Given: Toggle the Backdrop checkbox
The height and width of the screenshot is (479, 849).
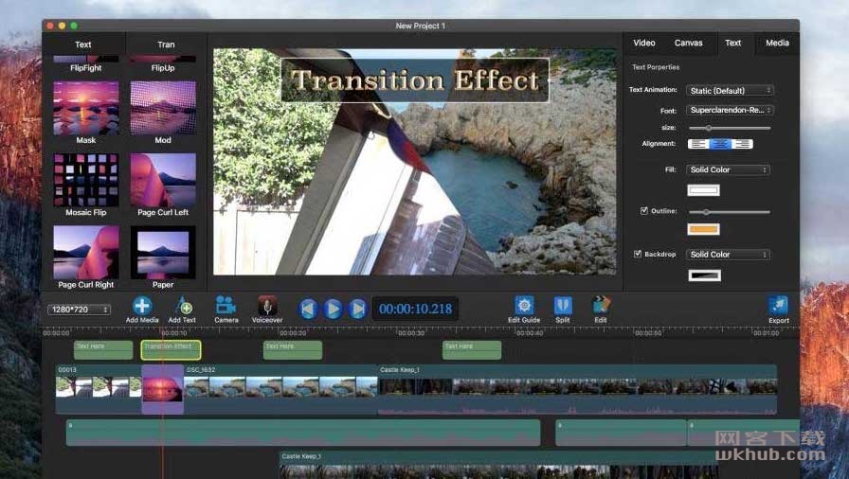Looking at the screenshot, I should coord(638,254).
